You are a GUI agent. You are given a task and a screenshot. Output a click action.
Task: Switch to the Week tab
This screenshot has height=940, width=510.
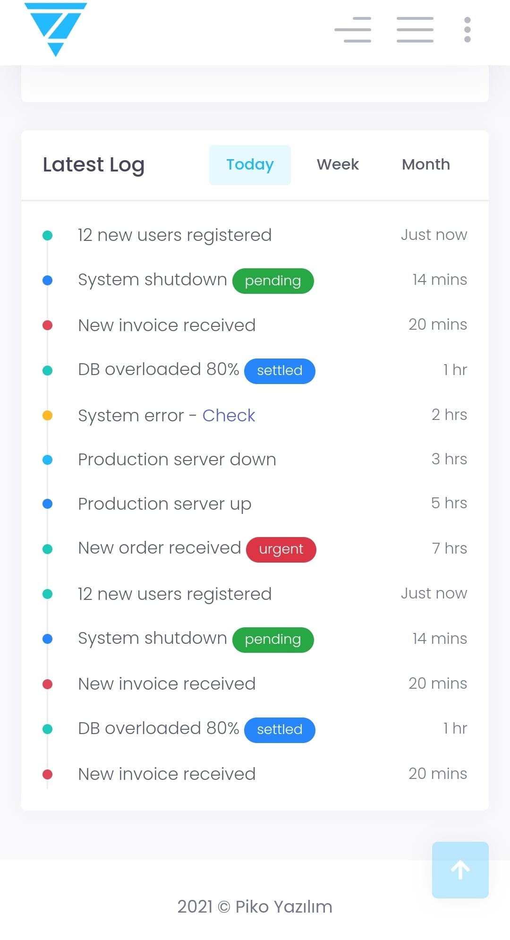pos(338,165)
